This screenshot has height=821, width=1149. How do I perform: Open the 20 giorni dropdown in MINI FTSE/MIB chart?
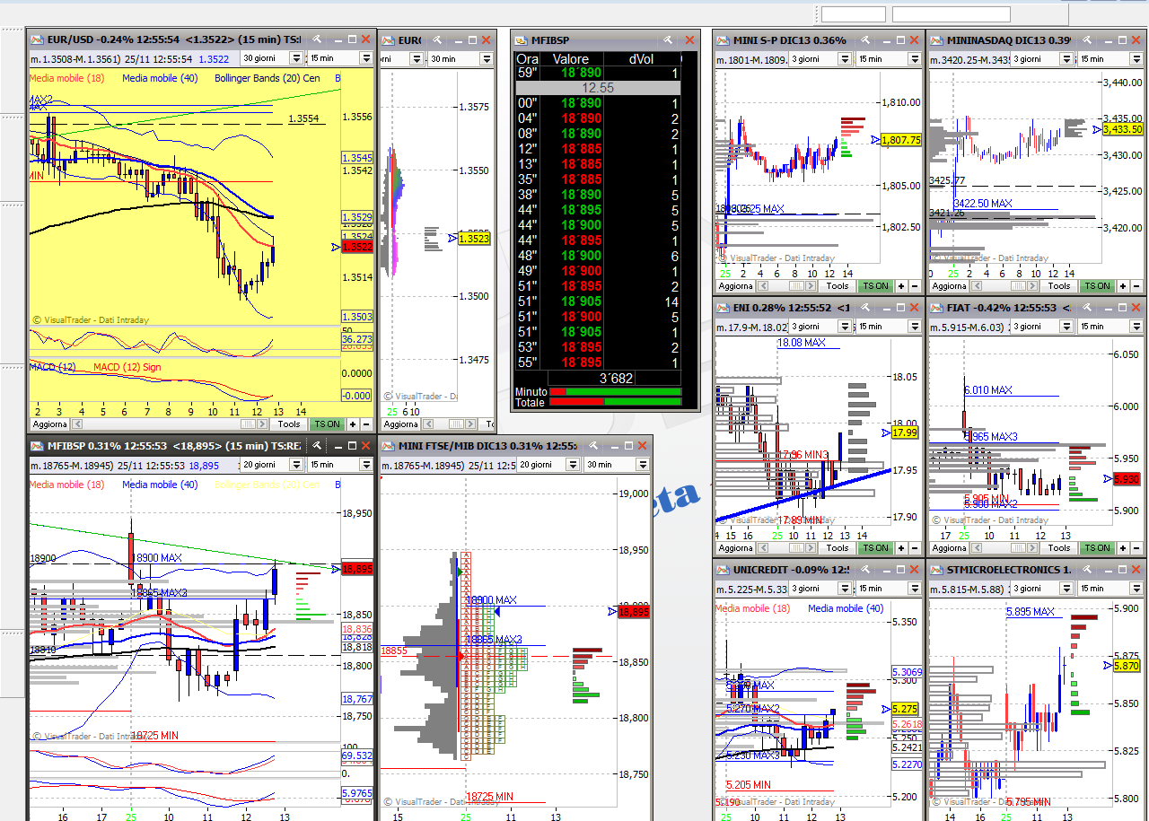[x=549, y=465]
